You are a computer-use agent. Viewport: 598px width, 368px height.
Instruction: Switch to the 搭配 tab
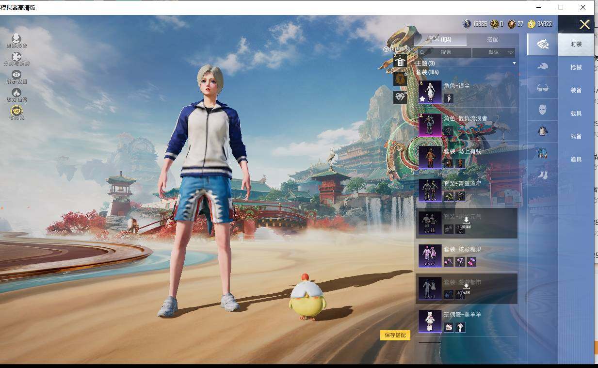click(492, 39)
